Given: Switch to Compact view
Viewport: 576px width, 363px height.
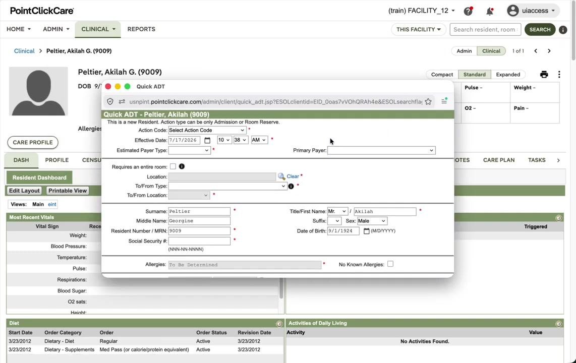Looking at the screenshot, I should coord(442,75).
